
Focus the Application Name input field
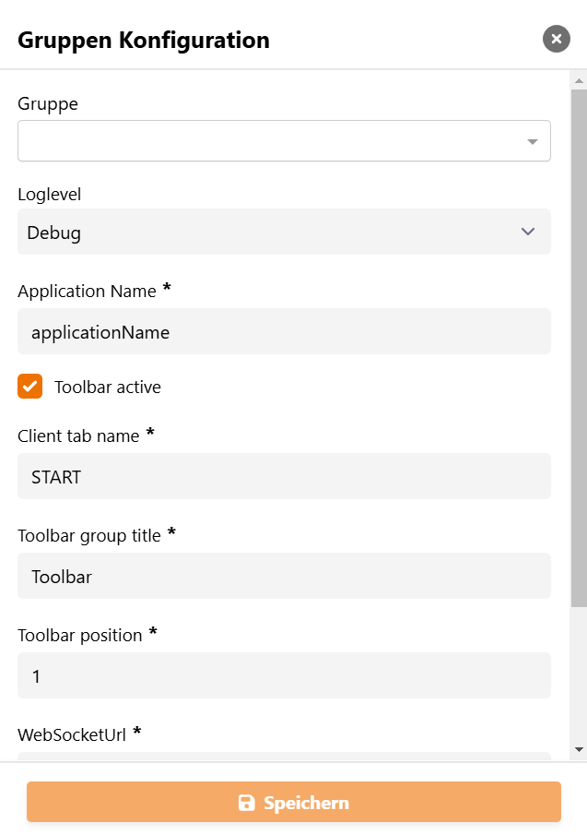(x=284, y=332)
